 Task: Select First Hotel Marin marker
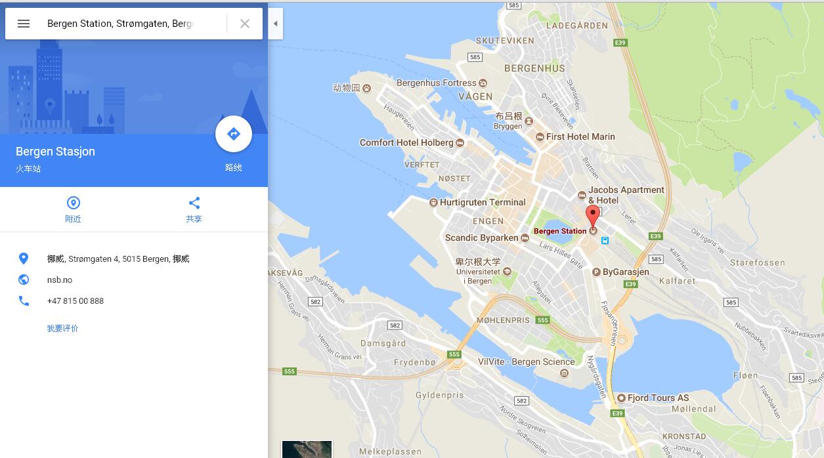coord(540,136)
